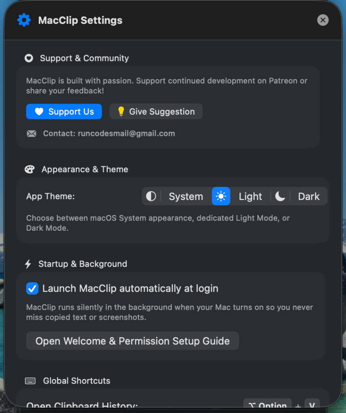
Task: Click the blue gear icon beside MacClip Settings
Action: [24, 20]
